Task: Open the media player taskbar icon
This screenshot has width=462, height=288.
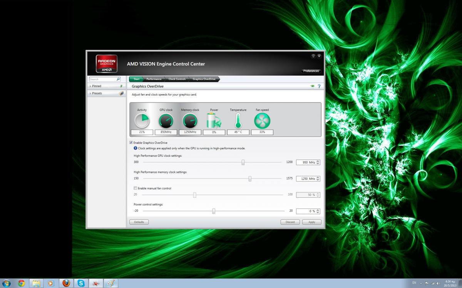Action: pos(51,283)
